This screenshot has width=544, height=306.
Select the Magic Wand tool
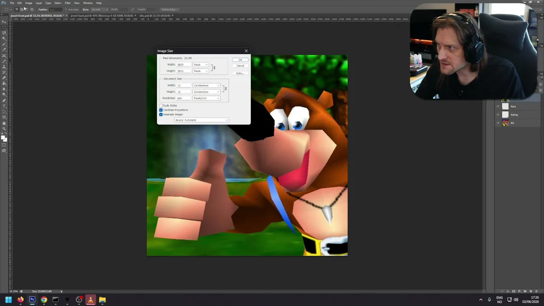(x=4, y=38)
